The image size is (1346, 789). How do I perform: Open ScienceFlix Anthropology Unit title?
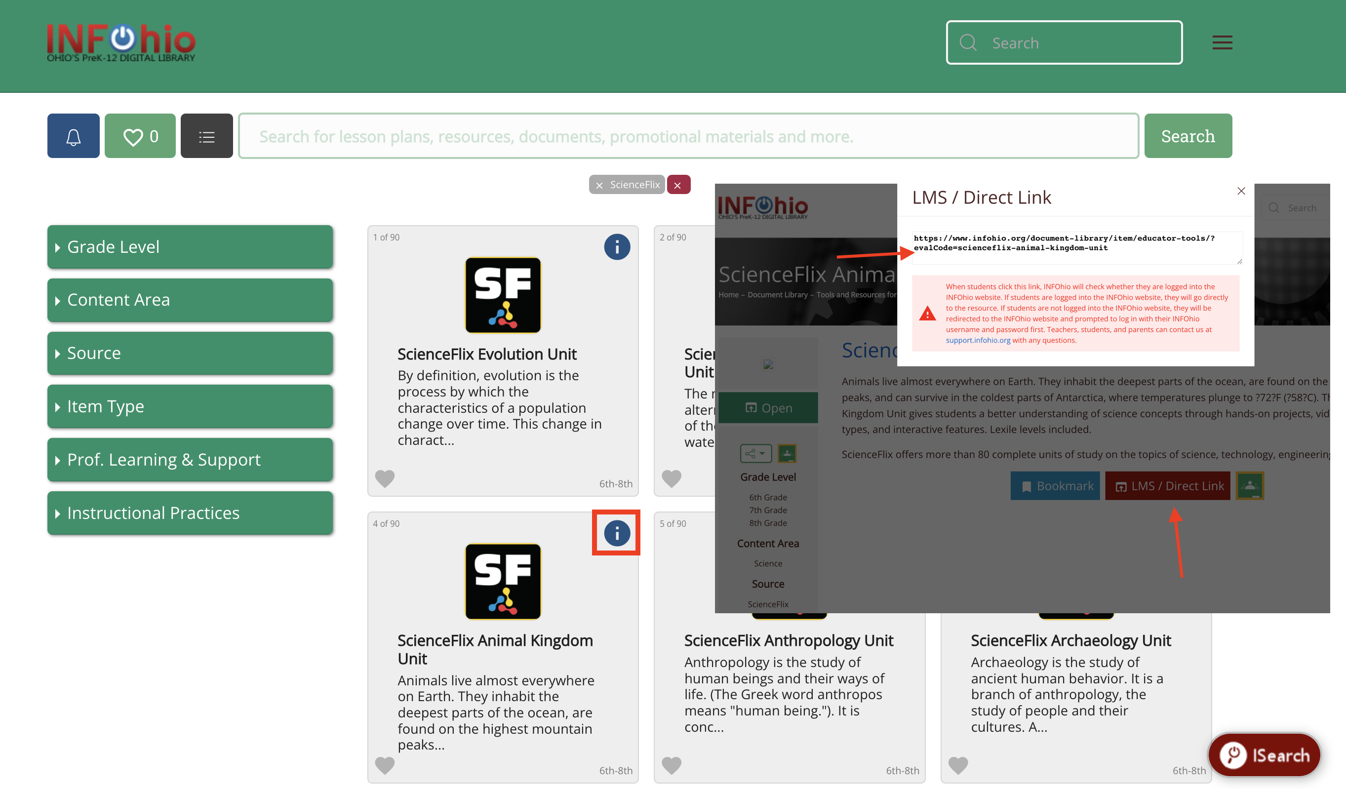click(789, 640)
